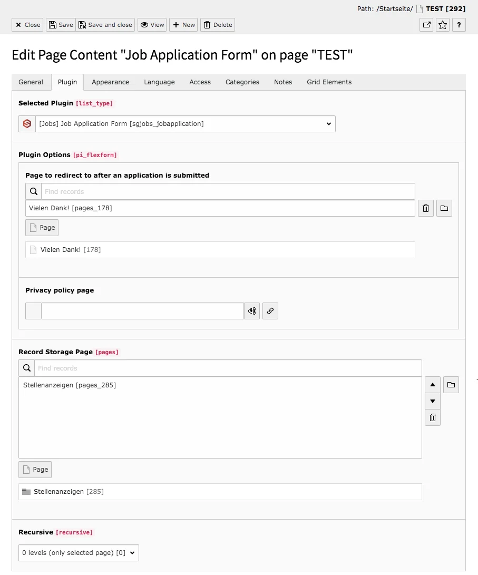
Task: Open the link browser for Privacy policy page
Action: [x=270, y=311]
